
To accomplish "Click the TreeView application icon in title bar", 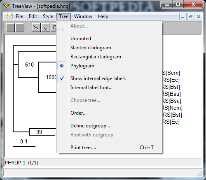I will (x=7, y=6).
